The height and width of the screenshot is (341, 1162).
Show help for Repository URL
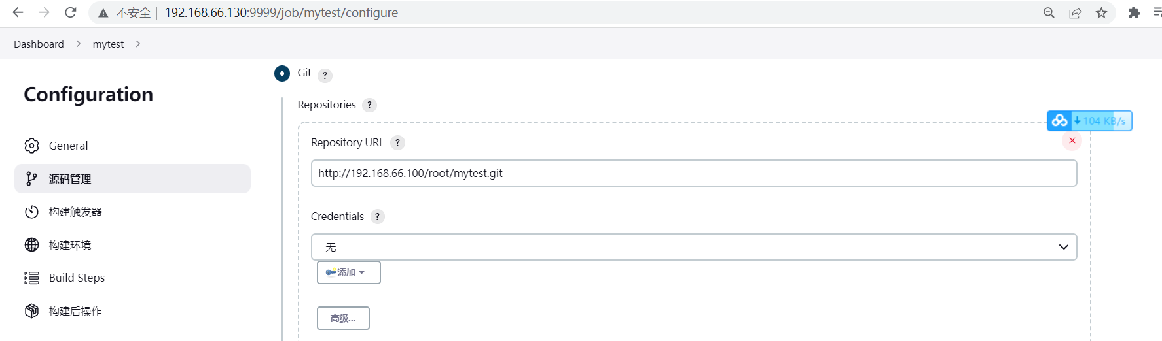(x=397, y=143)
